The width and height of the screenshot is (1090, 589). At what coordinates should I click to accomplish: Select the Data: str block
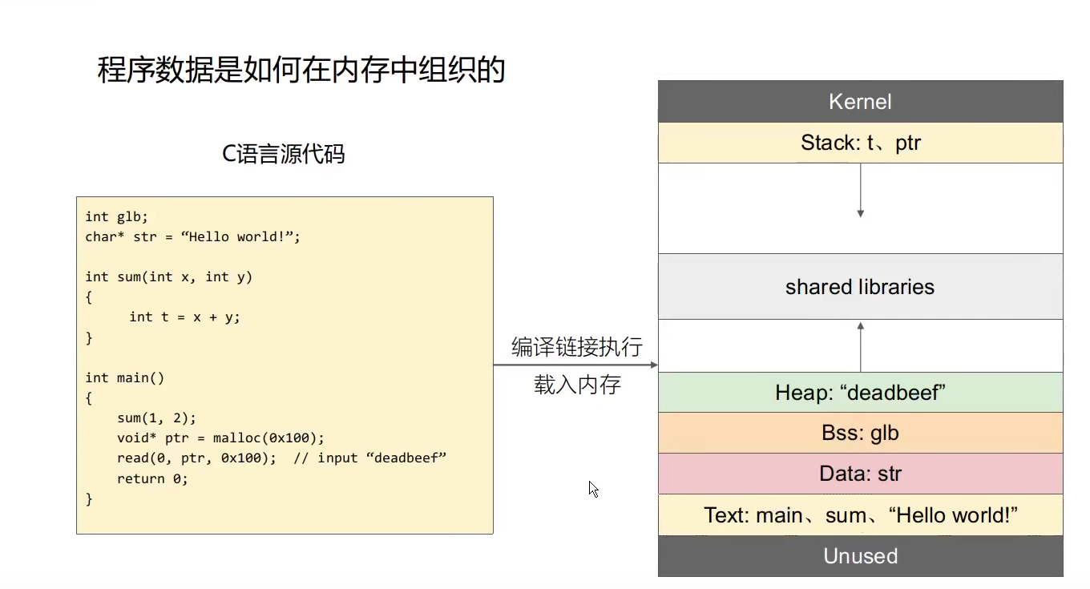coord(861,474)
